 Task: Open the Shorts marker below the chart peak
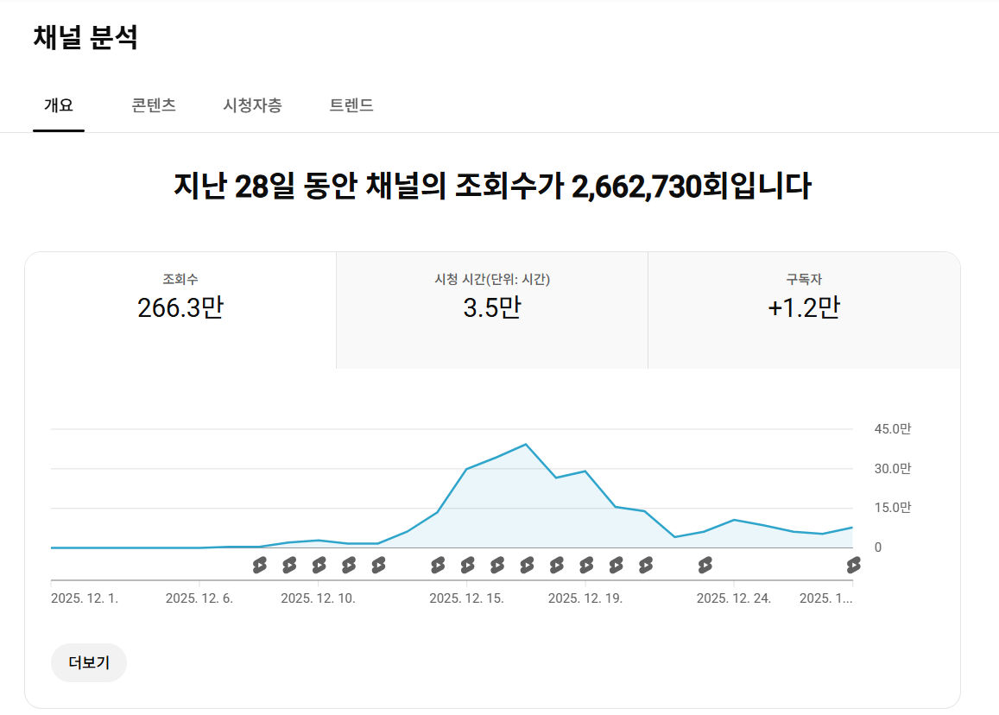pos(527,566)
